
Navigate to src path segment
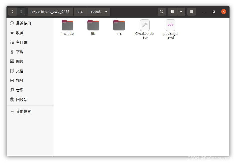point(80,12)
